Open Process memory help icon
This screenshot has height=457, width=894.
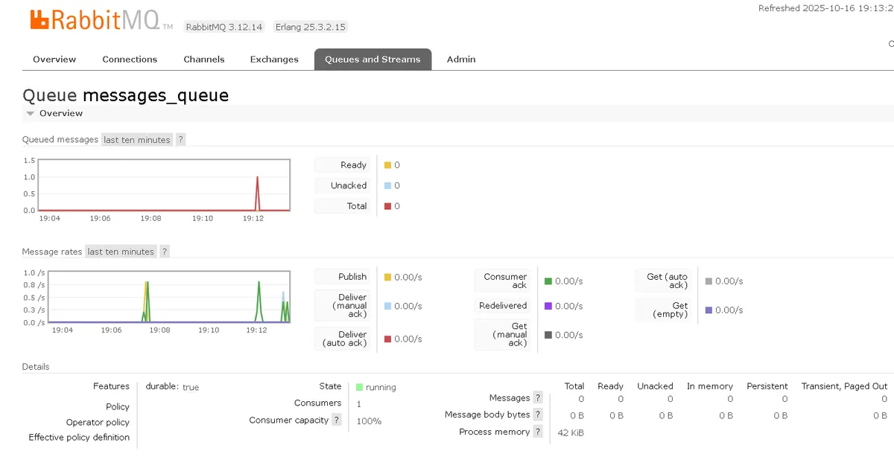click(538, 432)
